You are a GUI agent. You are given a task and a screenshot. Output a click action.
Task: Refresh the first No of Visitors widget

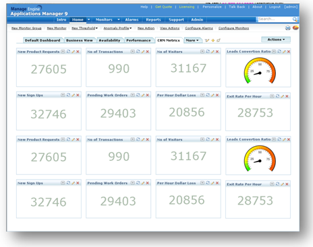[x=208, y=51]
